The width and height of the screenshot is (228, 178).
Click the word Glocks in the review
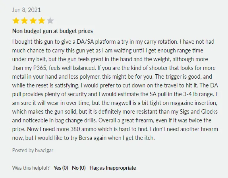click(209, 112)
